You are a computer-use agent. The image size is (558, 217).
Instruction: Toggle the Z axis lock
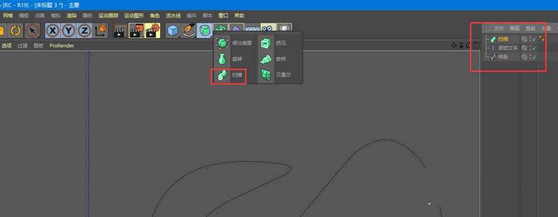(x=84, y=31)
